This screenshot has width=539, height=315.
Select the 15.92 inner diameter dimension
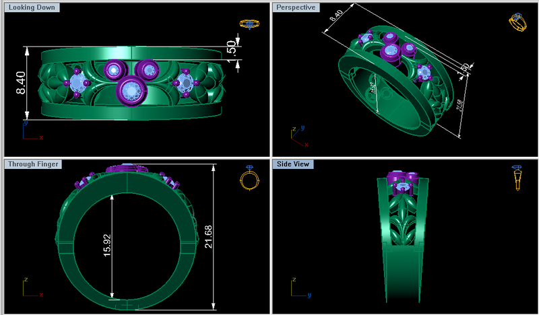coord(108,245)
